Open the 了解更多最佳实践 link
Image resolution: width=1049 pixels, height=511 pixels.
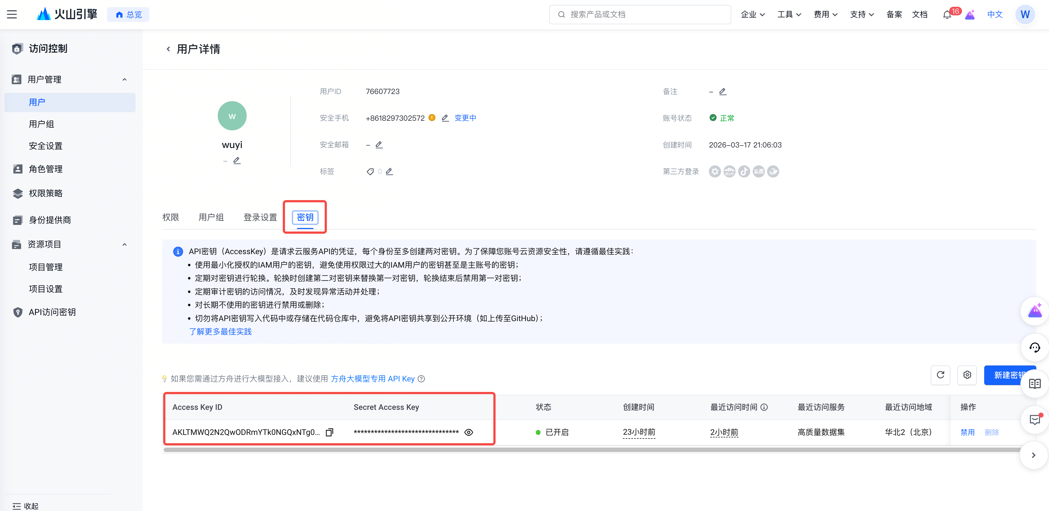click(x=220, y=332)
